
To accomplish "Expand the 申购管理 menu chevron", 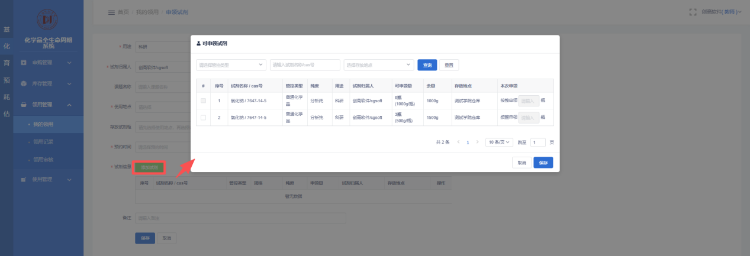I will [69, 62].
